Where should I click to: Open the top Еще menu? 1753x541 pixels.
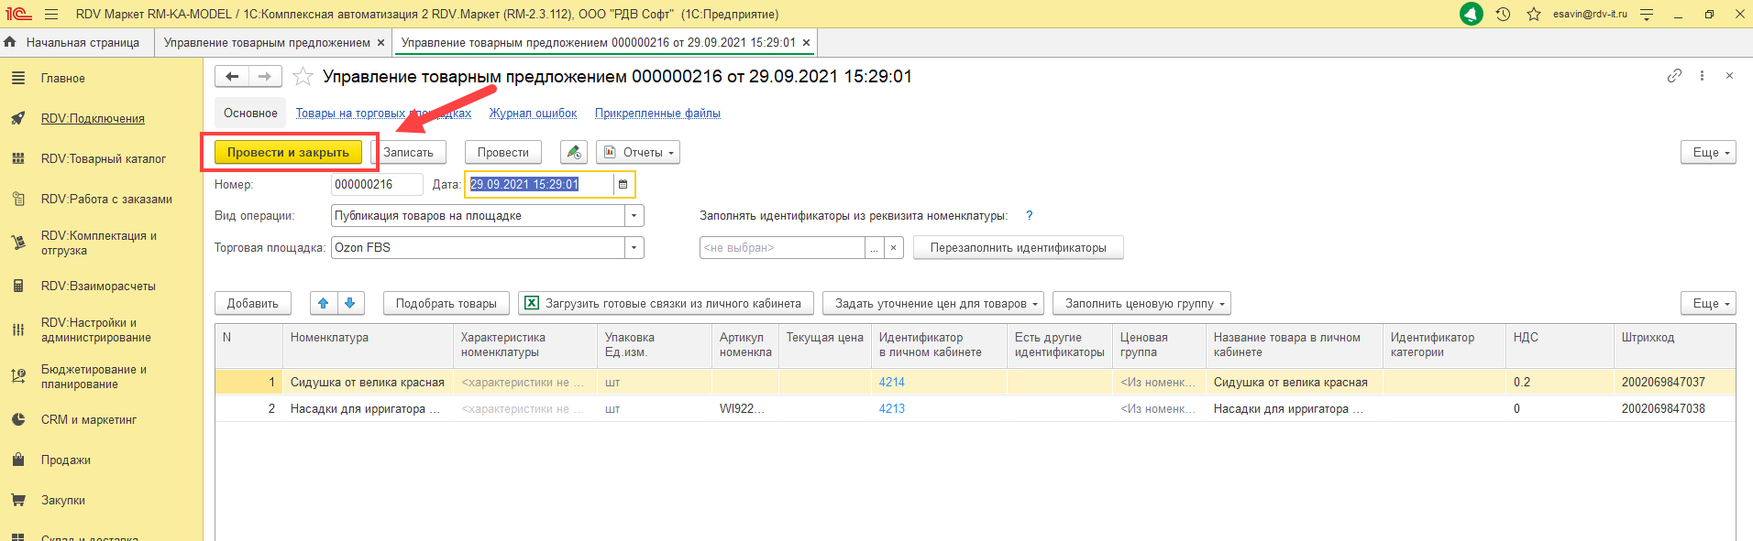(1708, 153)
